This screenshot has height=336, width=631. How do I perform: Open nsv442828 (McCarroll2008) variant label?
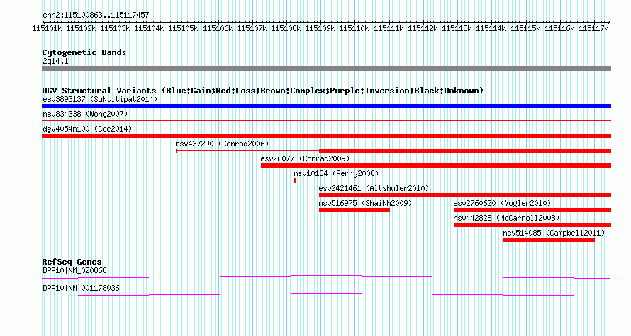(507, 218)
